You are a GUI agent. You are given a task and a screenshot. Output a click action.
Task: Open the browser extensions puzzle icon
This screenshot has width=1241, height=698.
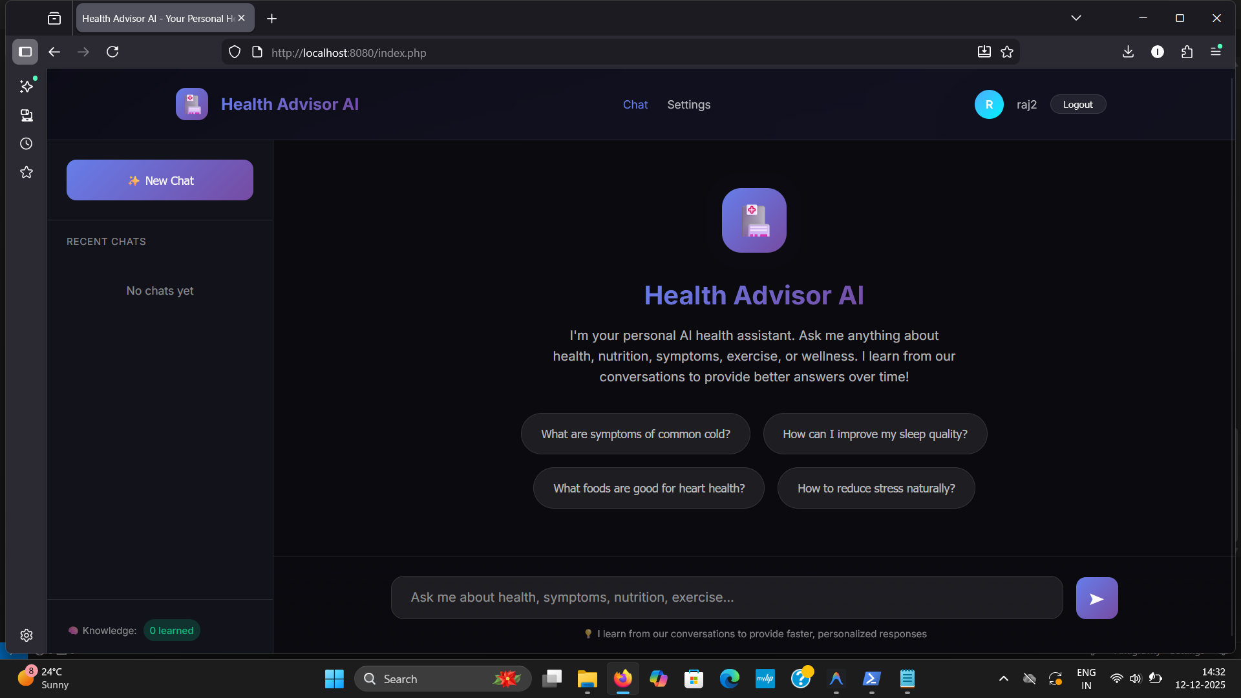(1187, 52)
